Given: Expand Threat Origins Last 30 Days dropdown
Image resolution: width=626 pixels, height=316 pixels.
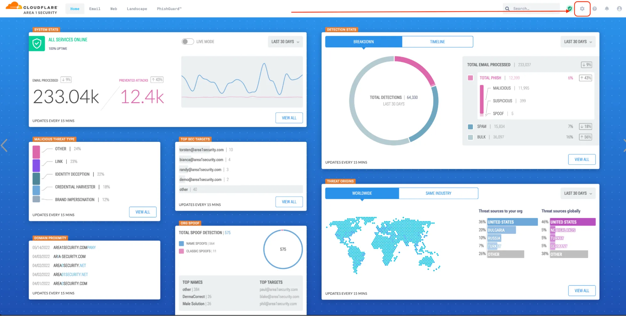Looking at the screenshot, I should pyautogui.click(x=578, y=193).
